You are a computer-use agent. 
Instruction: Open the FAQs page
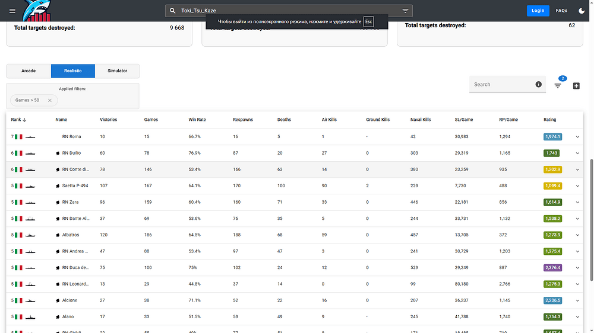(x=561, y=11)
